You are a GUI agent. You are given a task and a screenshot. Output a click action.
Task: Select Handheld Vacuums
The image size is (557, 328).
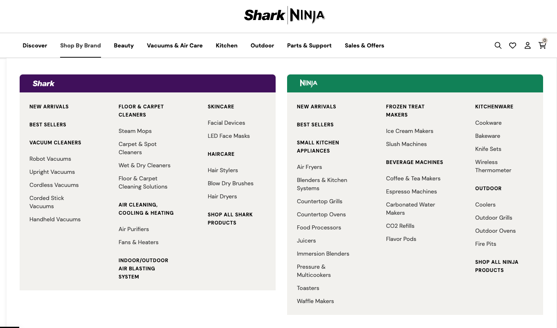point(55,219)
